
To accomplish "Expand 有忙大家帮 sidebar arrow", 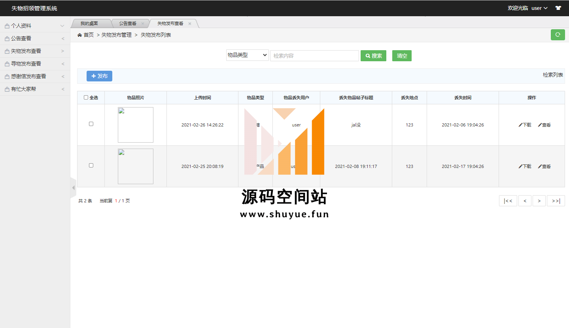I will pyautogui.click(x=63, y=89).
